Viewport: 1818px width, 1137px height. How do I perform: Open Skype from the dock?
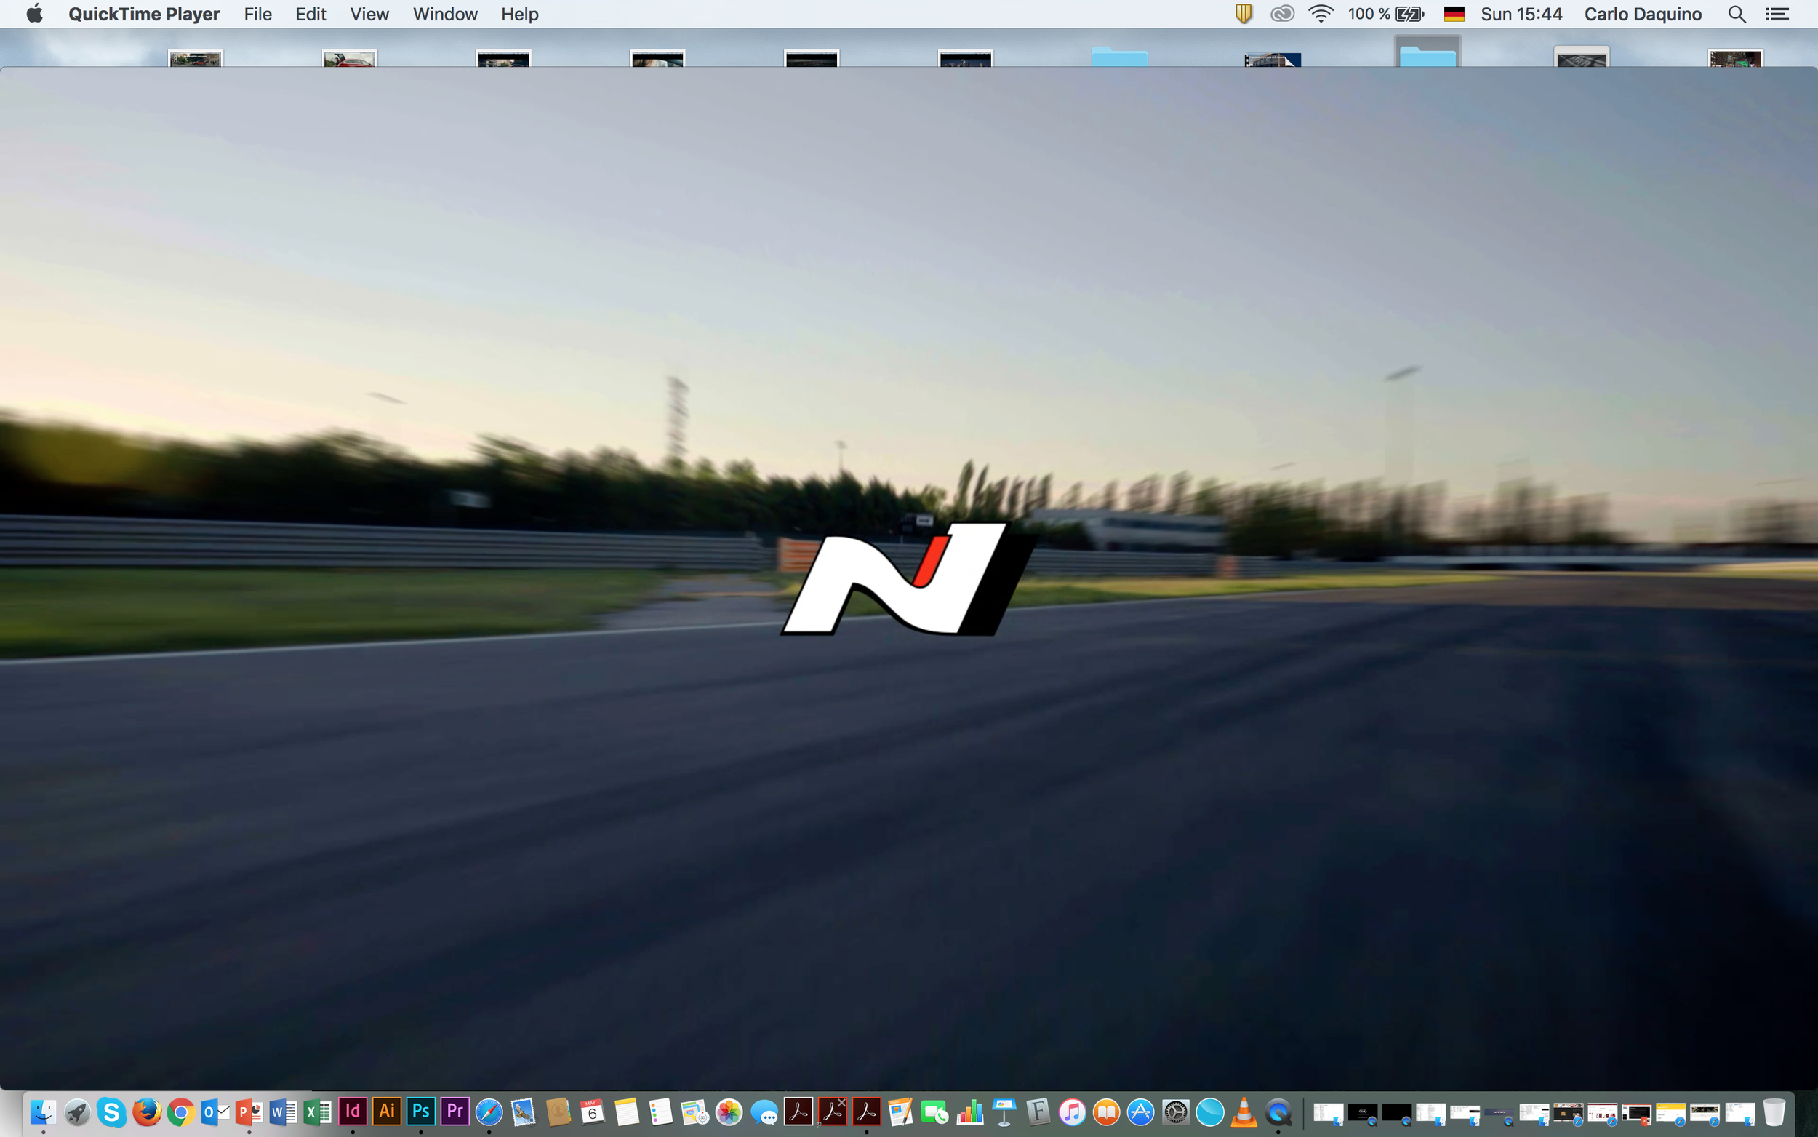point(111,1112)
